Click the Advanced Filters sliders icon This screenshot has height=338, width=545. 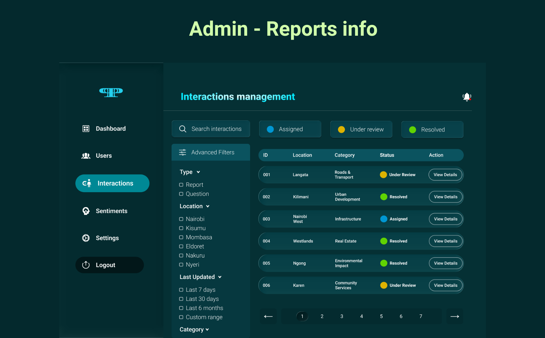(182, 152)
